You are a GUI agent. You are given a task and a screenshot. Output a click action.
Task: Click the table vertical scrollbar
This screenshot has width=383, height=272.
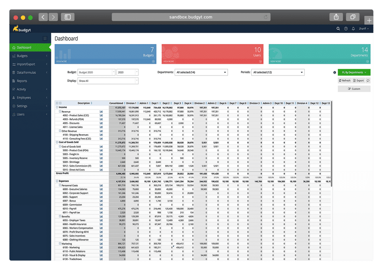[x=332, y=144]
